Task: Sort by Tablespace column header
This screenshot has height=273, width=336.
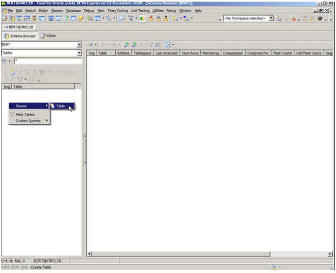Action: point(142,53)
